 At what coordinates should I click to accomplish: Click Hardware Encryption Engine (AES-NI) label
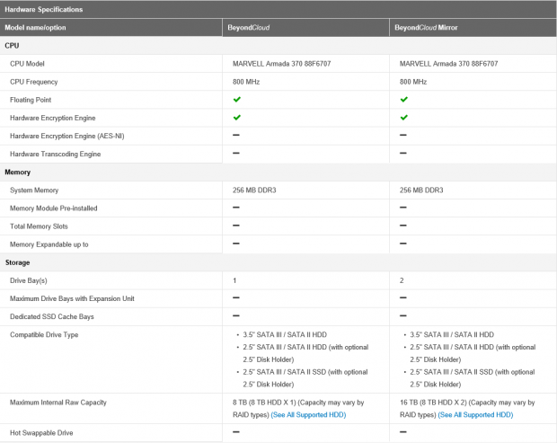[67, 136]
